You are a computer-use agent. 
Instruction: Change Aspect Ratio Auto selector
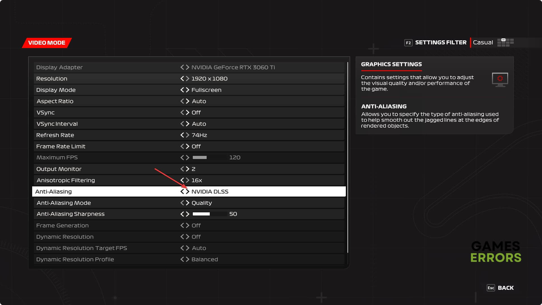click(199, 101)
